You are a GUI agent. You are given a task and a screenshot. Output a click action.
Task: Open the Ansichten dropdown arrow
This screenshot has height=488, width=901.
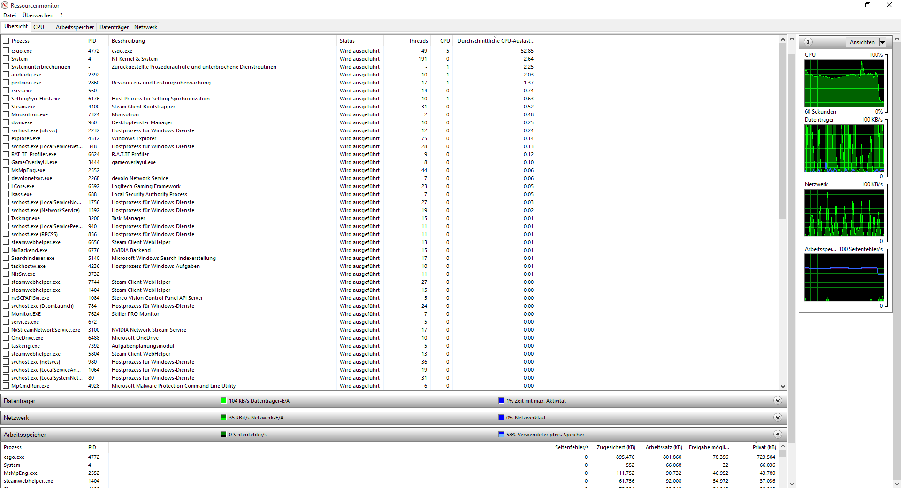(882, 42)
